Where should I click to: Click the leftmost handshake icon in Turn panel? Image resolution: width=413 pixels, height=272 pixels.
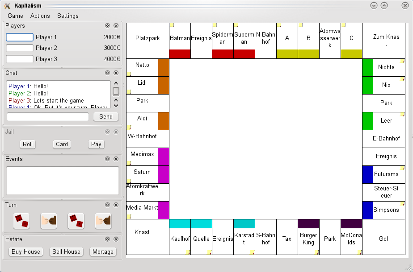tap(49, 221)
